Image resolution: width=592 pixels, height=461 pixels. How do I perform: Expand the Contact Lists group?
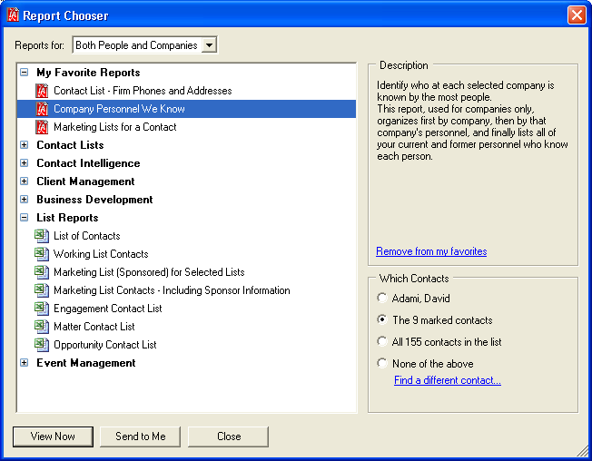point(25,145)
